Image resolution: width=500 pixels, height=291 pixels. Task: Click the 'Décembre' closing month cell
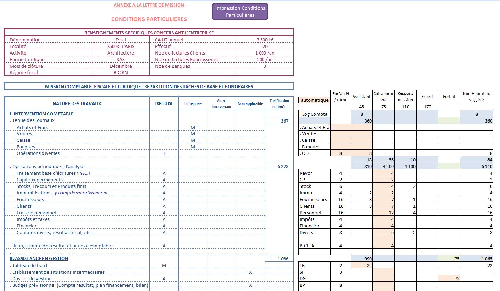point(121,66)
